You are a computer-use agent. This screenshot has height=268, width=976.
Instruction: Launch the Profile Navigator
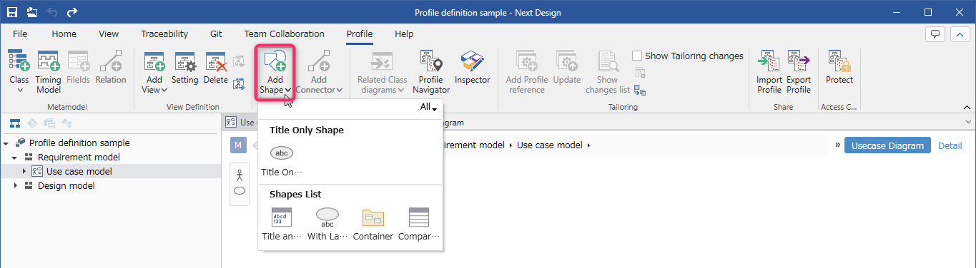coord(431,71)
